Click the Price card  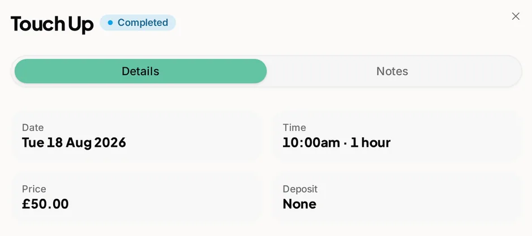pyautogui.click(x=137, y=198)
